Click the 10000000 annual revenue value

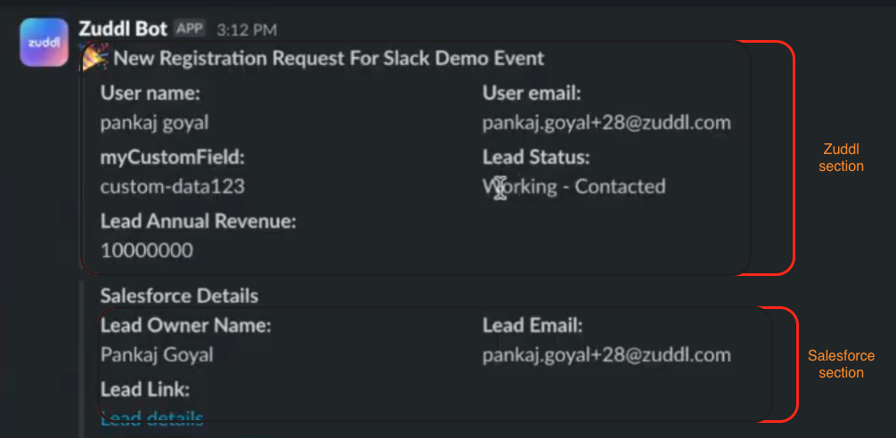pyautogui.click(x=147, y=251)
